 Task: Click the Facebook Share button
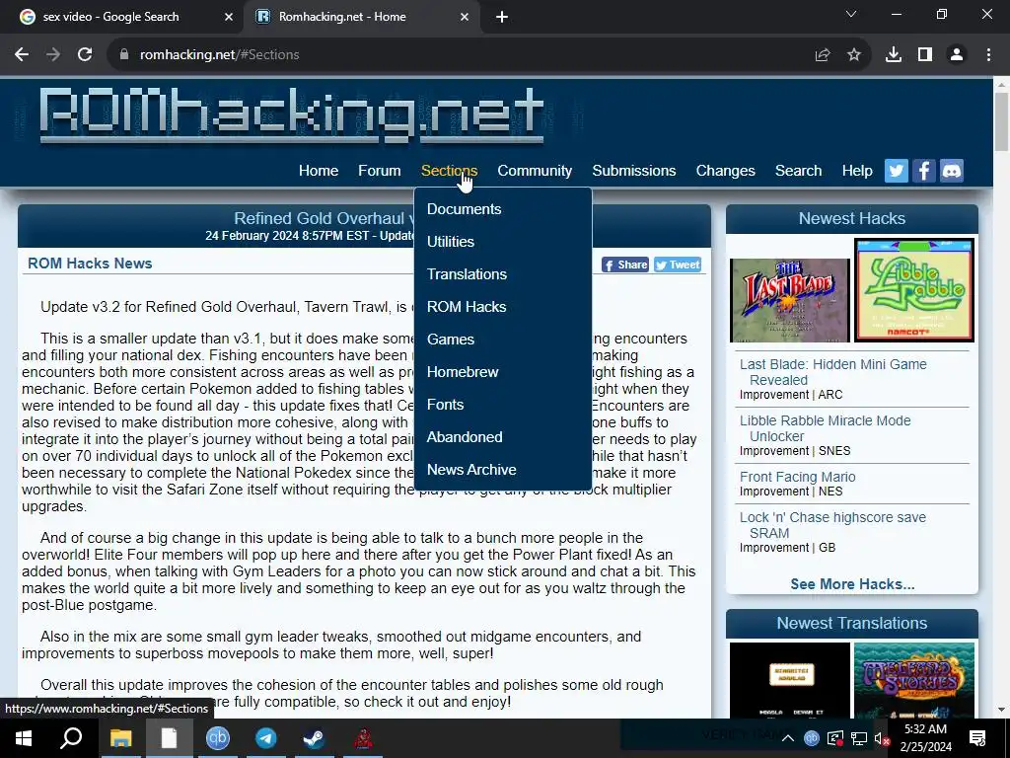[x=624, y=265]
